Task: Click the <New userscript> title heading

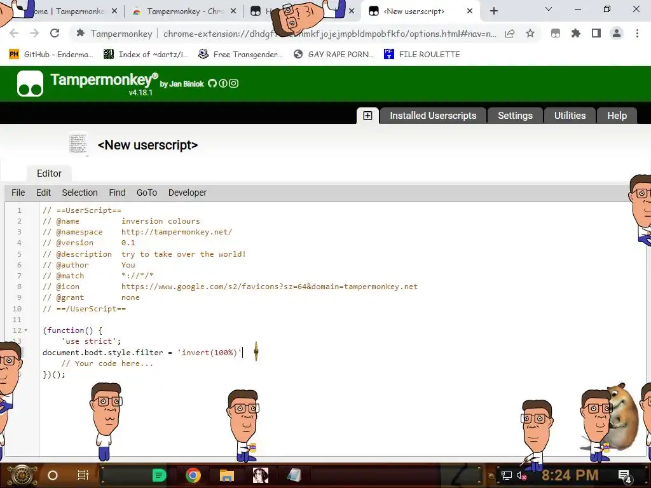Action: point(147,145)
